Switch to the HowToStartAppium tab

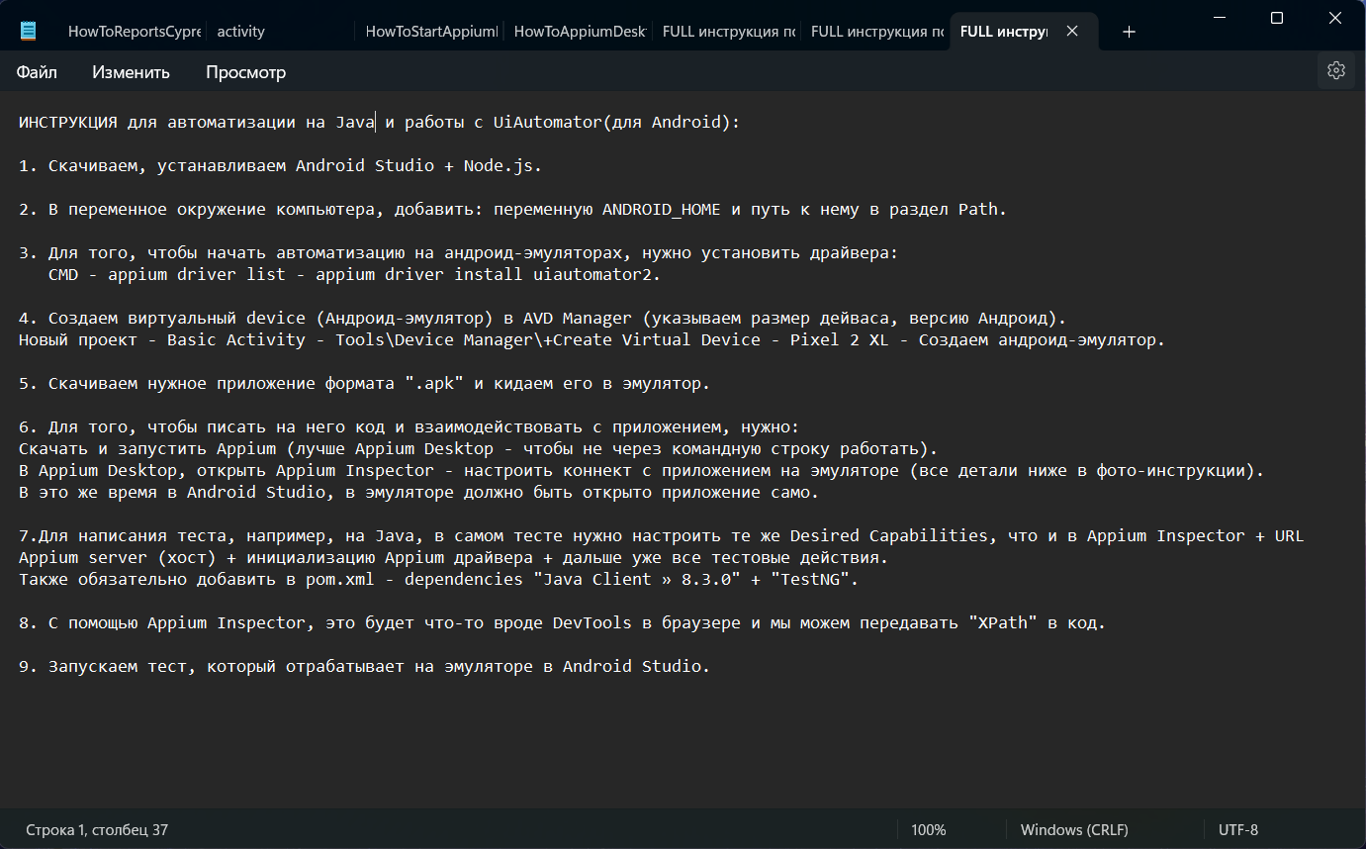tap(431, 32)
